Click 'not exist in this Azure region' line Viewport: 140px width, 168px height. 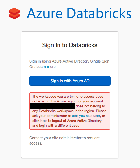click(x=55, y=101)
